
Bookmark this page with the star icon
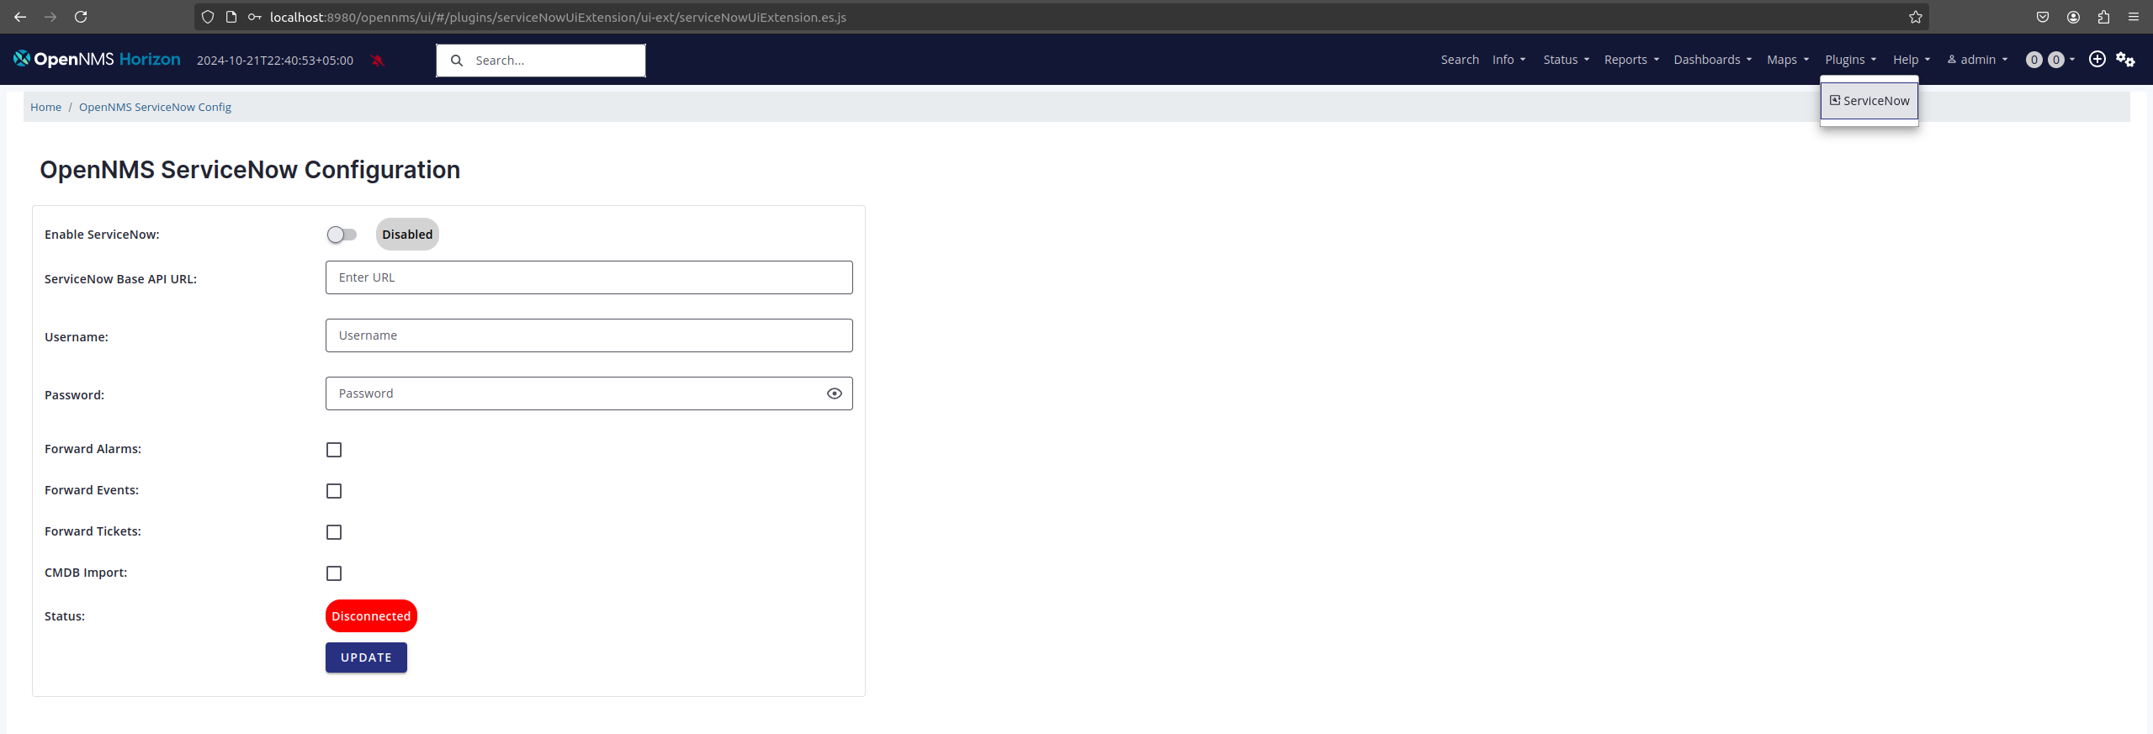coord(1916,17)
